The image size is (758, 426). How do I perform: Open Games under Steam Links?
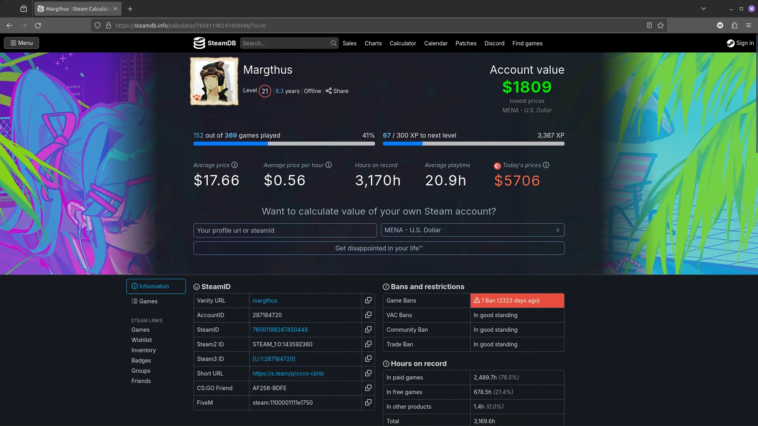click(141, 329)
